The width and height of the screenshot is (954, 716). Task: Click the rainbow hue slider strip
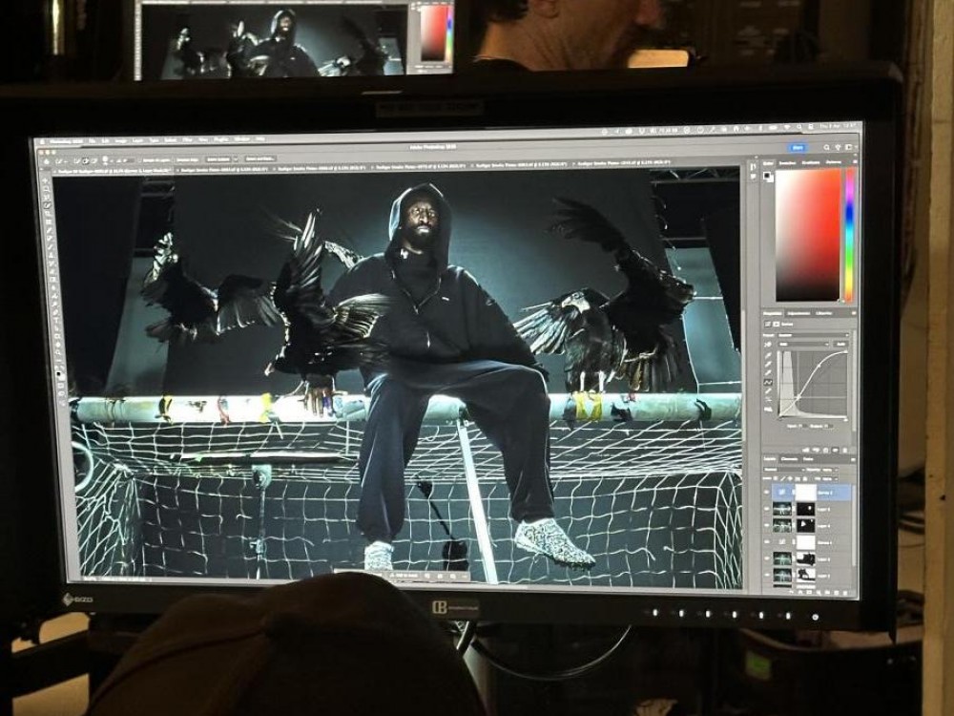[849, 234]
